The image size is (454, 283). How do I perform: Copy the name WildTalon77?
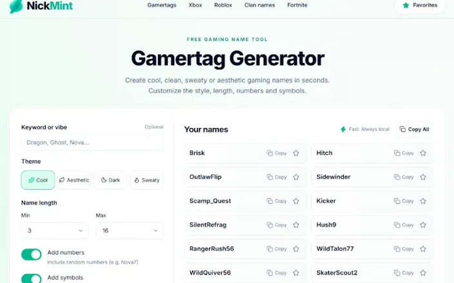(404, 249)
